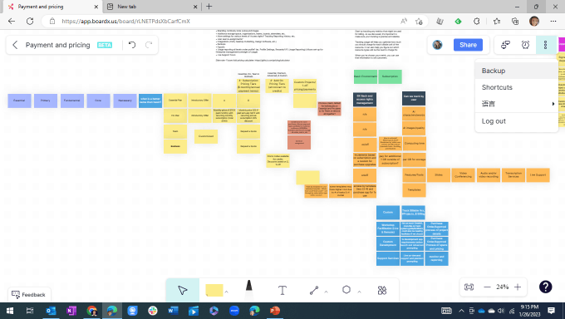The width and height of the screenshot is (565, 319).
Task: Open browser Collections
Action: (x=515, y=22)
